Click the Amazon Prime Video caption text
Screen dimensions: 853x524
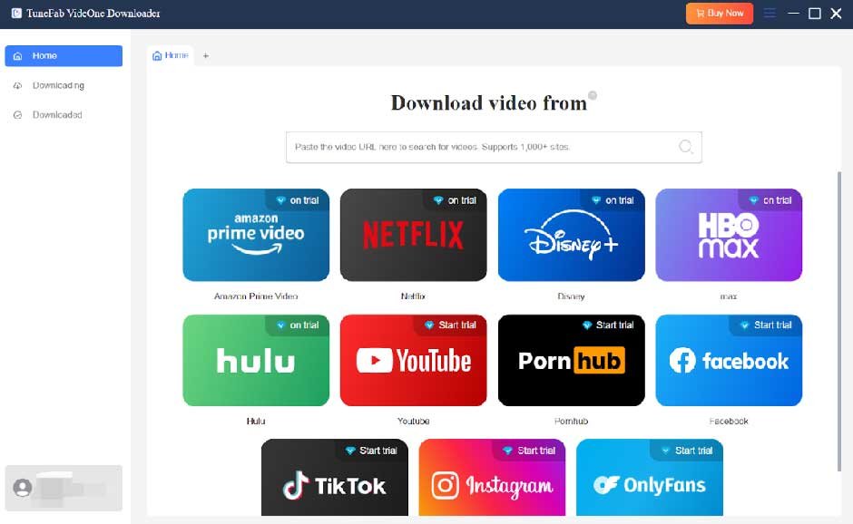(256, 296)
